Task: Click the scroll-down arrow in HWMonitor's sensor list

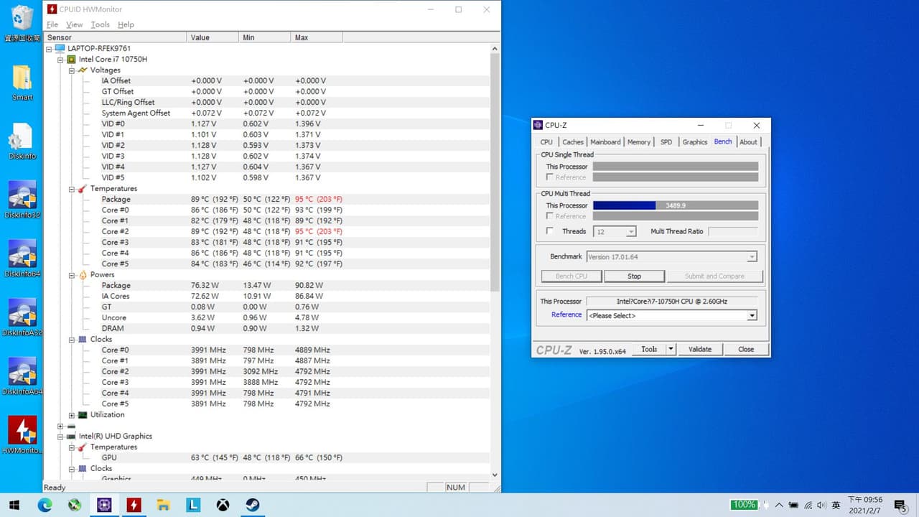Action: click(494, 475)
